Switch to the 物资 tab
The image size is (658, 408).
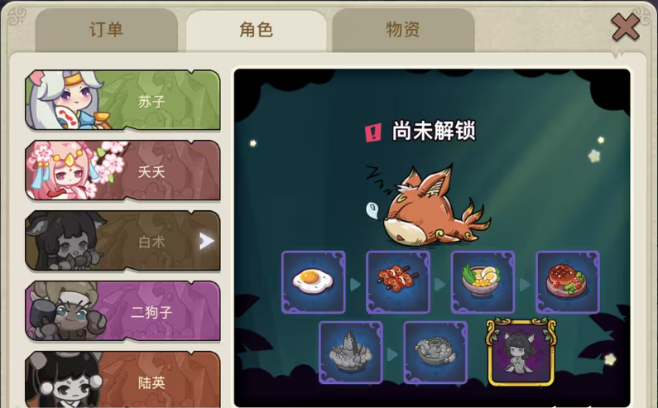coord(403,31)
